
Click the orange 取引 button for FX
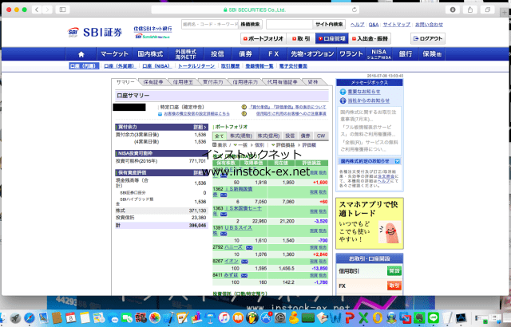pyautogui.click(x=394, y=286)
